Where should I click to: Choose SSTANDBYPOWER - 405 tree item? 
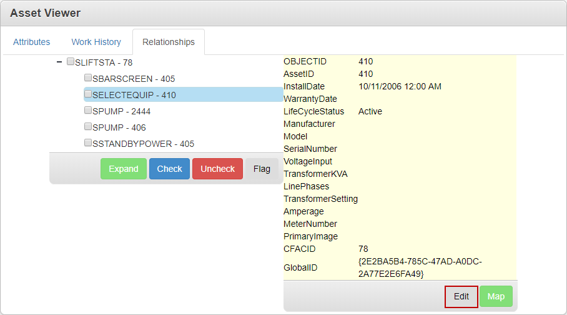143,144
